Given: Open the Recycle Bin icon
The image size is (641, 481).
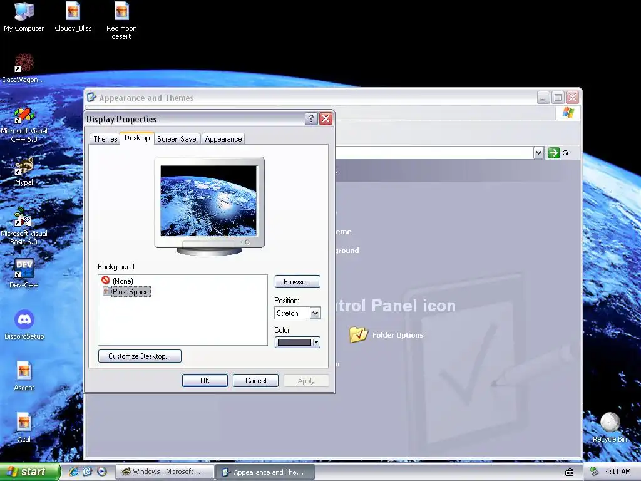Looking at the screenshot, I should coord(610,427).
